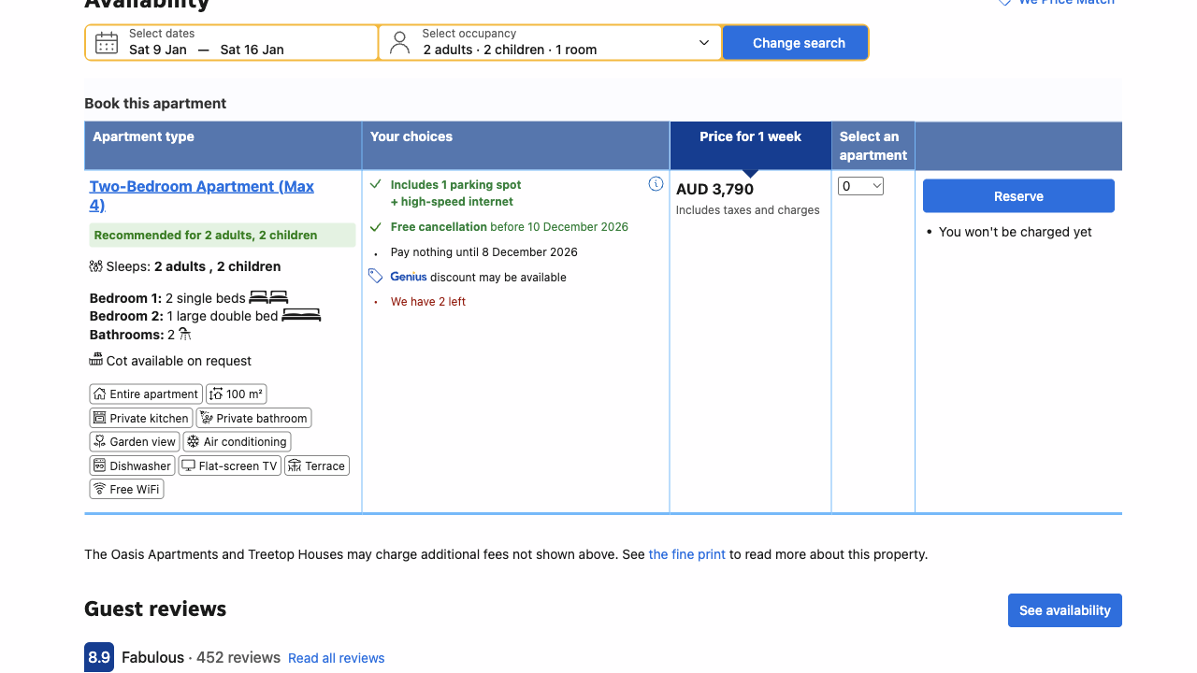Click the snowflake Air conditioning icon
Screen dimensions: 1197x673
[194, 441]
